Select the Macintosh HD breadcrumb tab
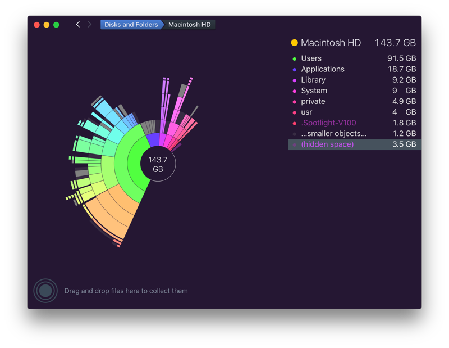The height and width of the screenshot is (348, 449). pyautogui.click(x=189, y=24)
